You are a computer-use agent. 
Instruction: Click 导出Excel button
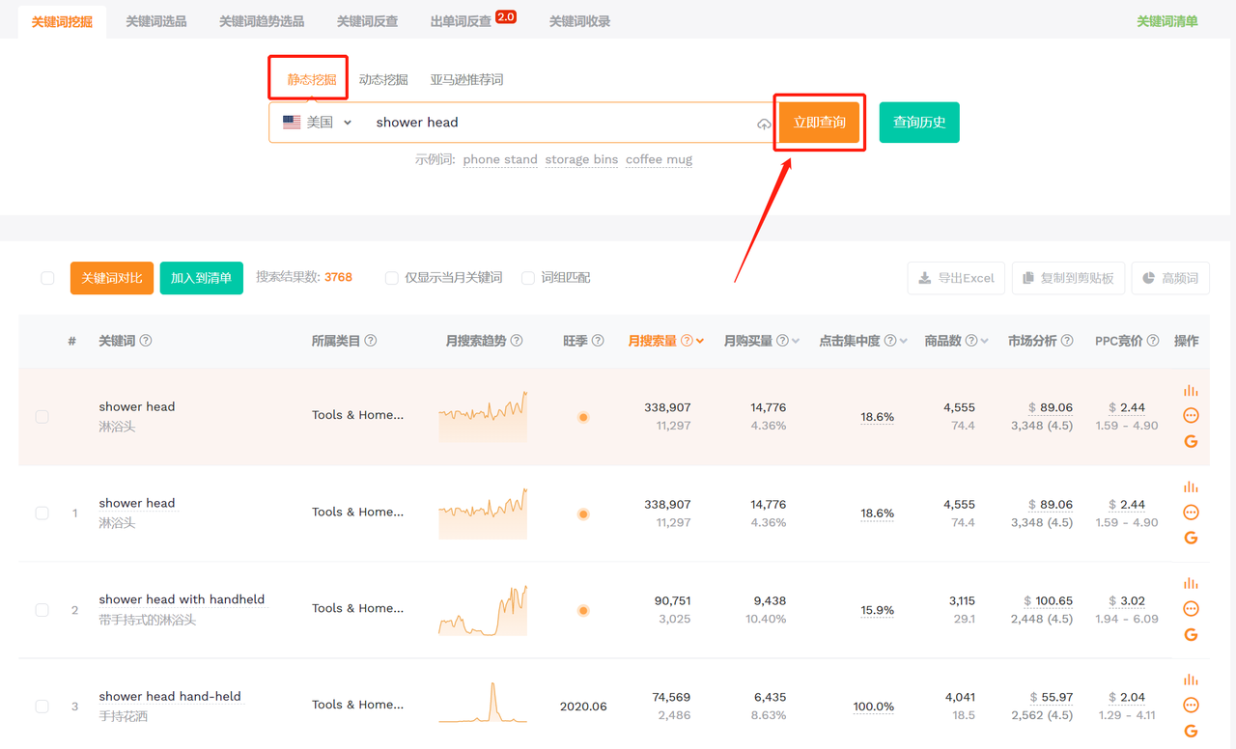click(956, 278)
